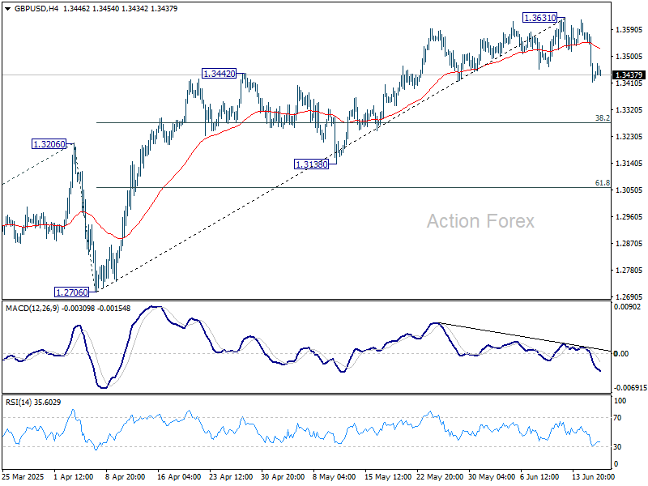Click the 16 Apr 04:00 time label
Viewport: 648px width, 486px height.
(179, 477)
